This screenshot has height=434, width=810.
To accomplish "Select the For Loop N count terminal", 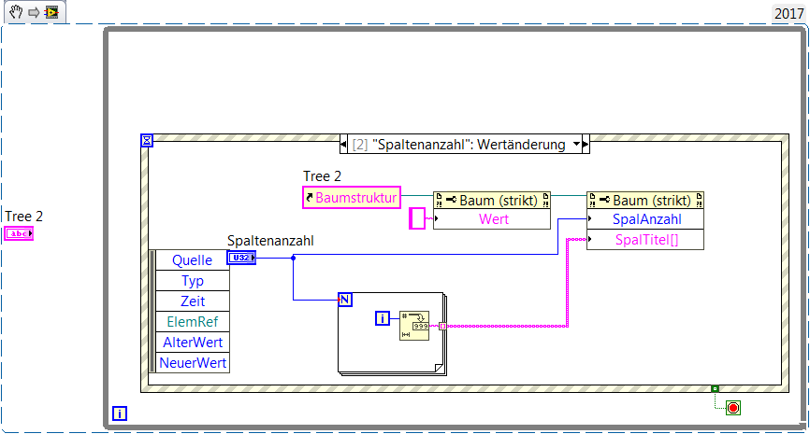I will (345, 300).
